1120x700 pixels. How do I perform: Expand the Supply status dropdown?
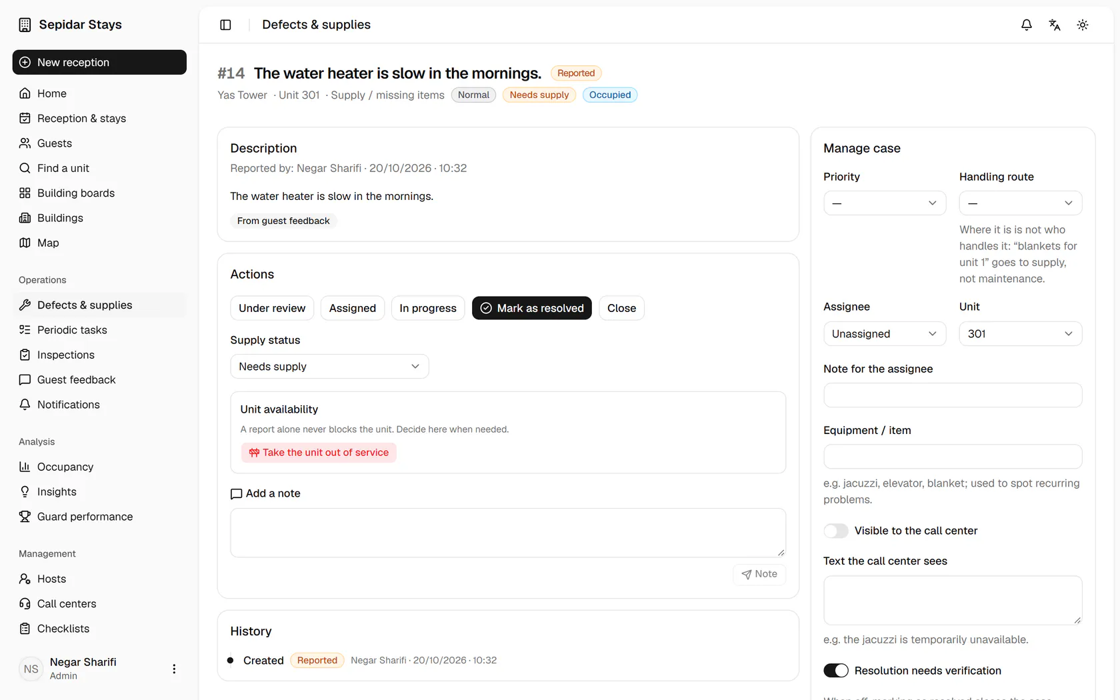pyautogui.click(x=329, y=366)
